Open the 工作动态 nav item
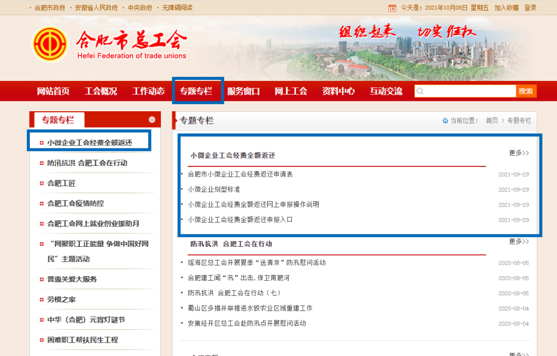557x356 pixels. click(x=149, y=91)
